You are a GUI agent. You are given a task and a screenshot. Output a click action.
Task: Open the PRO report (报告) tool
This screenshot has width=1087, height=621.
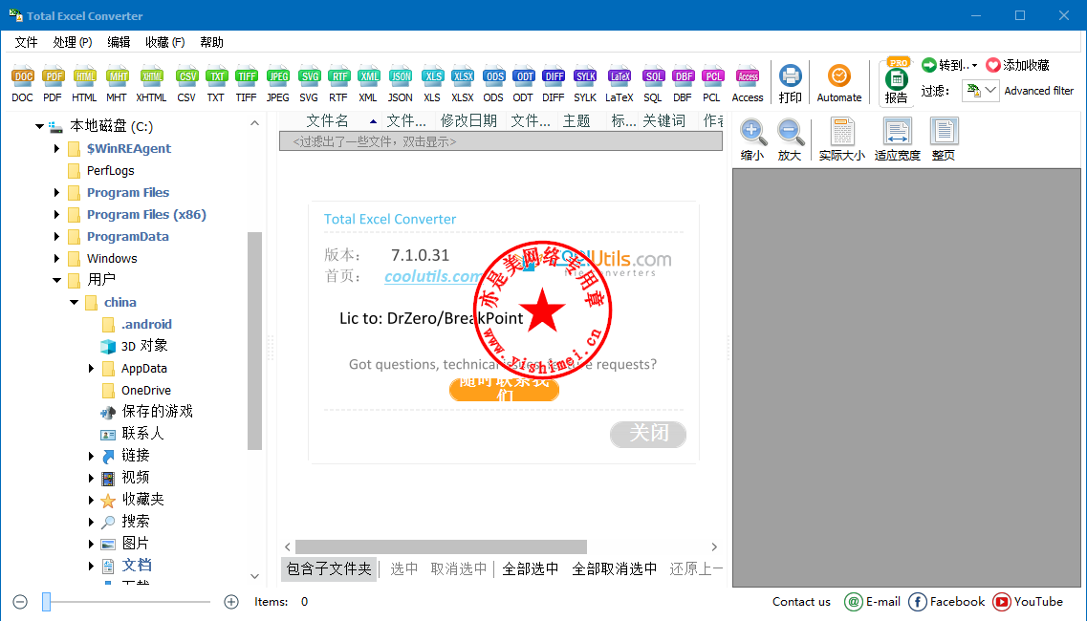point(897,82)
